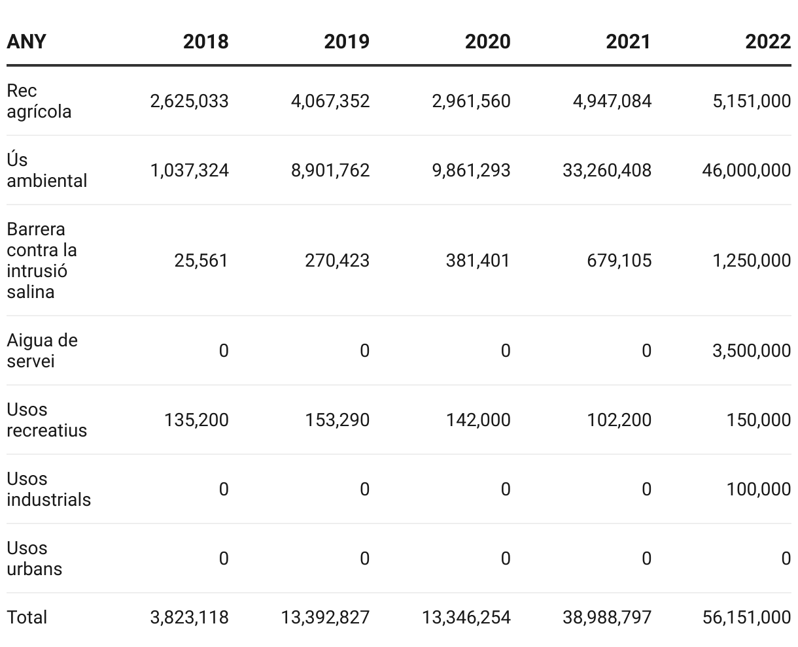Select the 56,151,000 total for 2022
Screen dimensions: 798x647
pyautogui.click(x=746, y=617)
